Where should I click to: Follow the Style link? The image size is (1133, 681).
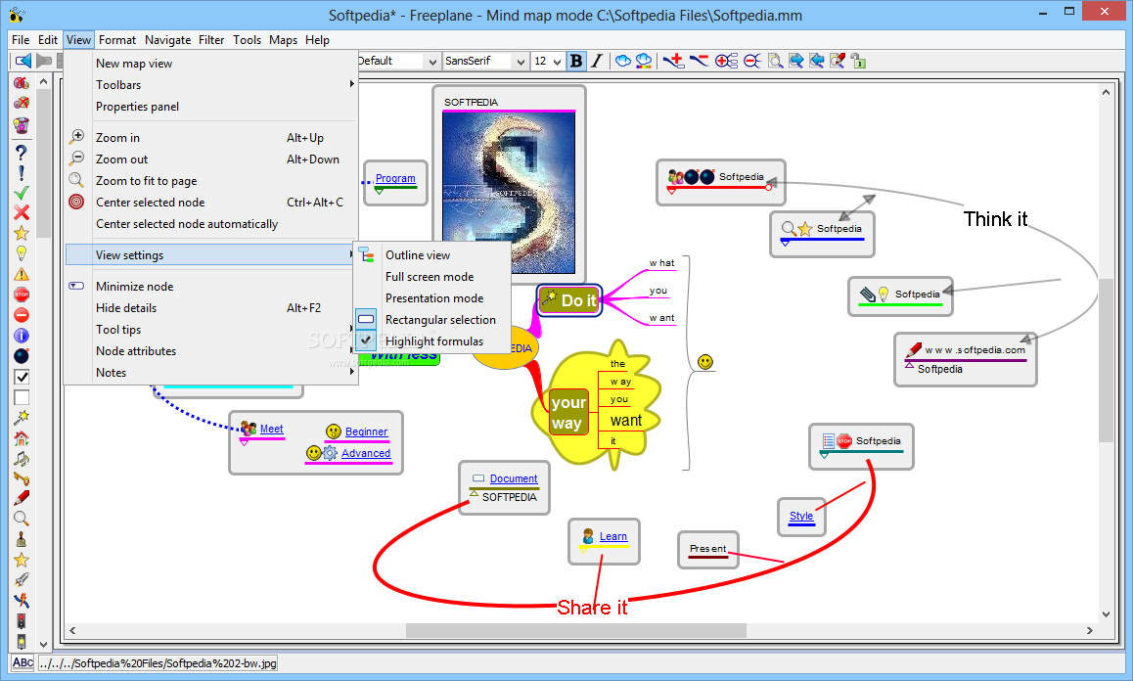(801, 516)
